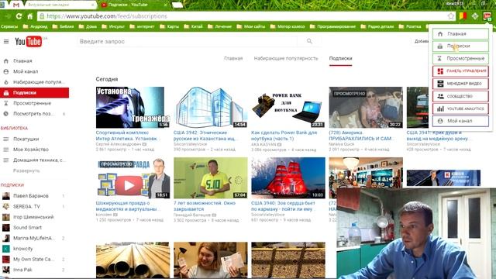Open Посмотреть позже in the sidebar
The image size is (496, 279).
[34, 114]
